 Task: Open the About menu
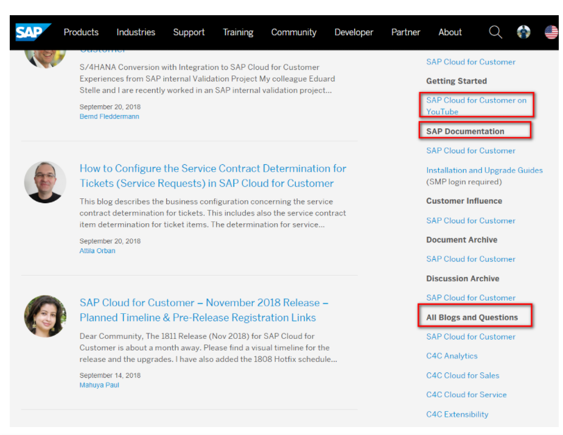coord(450,32)
